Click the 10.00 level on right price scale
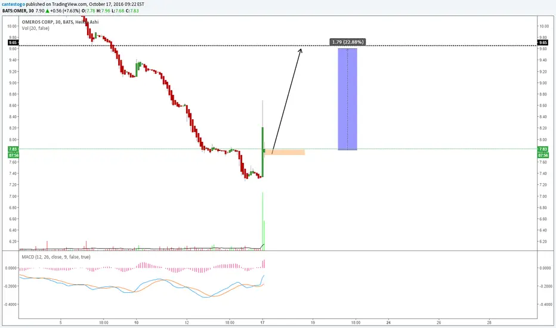The width and height of the screenshot is (556, 328). click(543, 26)
